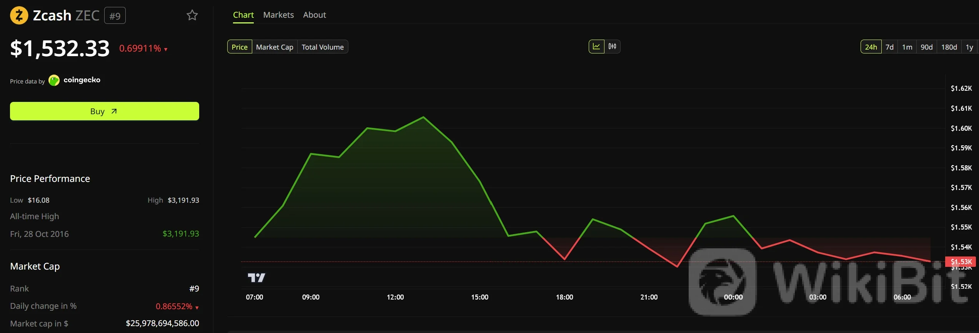Set chart range to 24h
Screen dimensions: 979x333
(x=871, y=47)
